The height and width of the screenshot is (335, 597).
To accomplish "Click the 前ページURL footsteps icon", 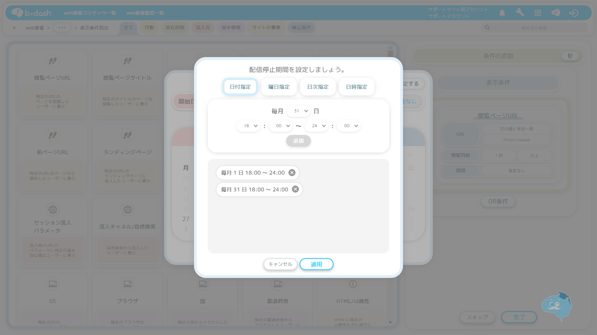I will click(53, 135).
